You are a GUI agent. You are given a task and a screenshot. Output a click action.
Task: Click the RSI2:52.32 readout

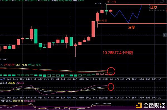point(18,101)
